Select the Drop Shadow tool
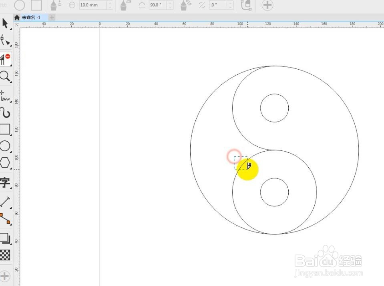The height and width of the screenshot is (286, 384). tap(5, 238)
